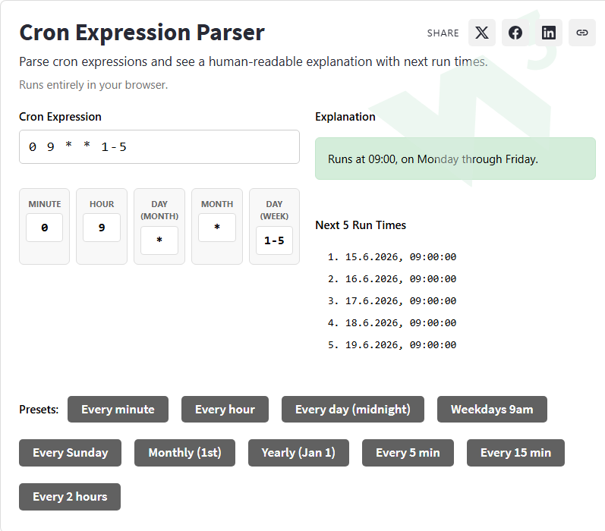Screen dimensions: 605x531
Task: Click run time "15.6.2026, 09:00:00"
Action: [x=401, y=257]
